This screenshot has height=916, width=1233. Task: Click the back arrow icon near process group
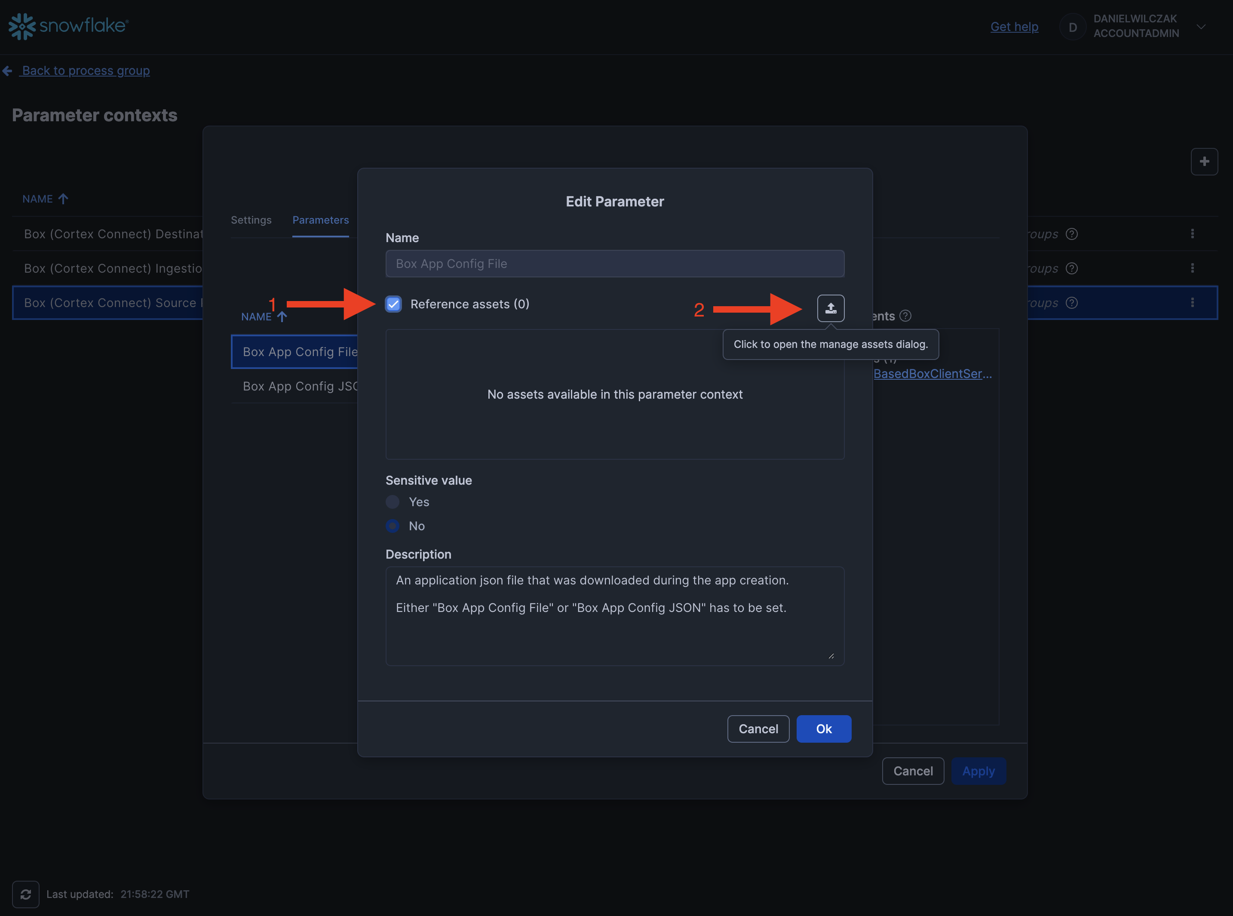click(8, 71)
